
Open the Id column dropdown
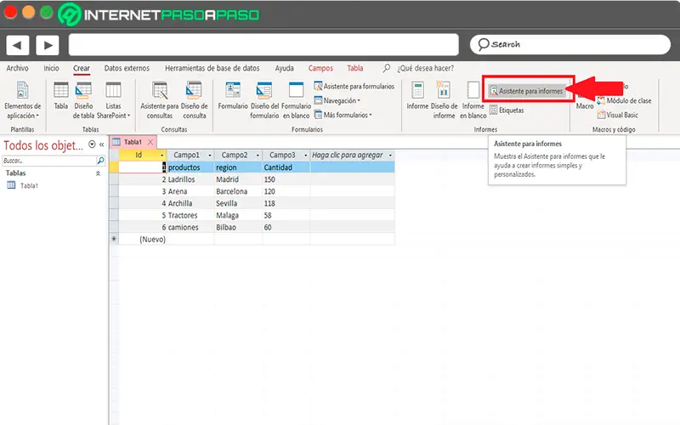click(162, 156)
